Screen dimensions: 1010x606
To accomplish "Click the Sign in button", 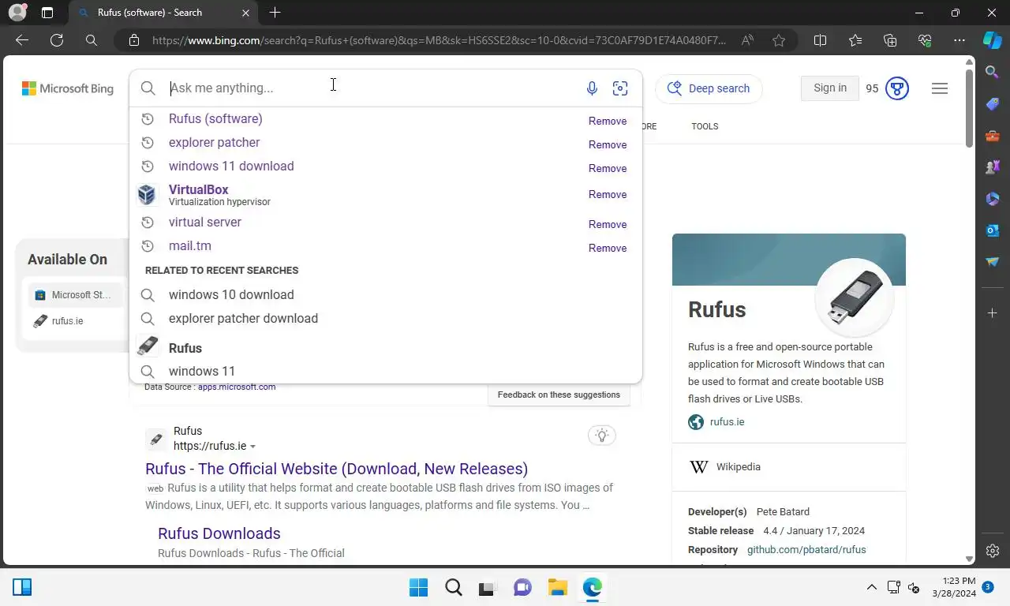I will pos(830,88).
